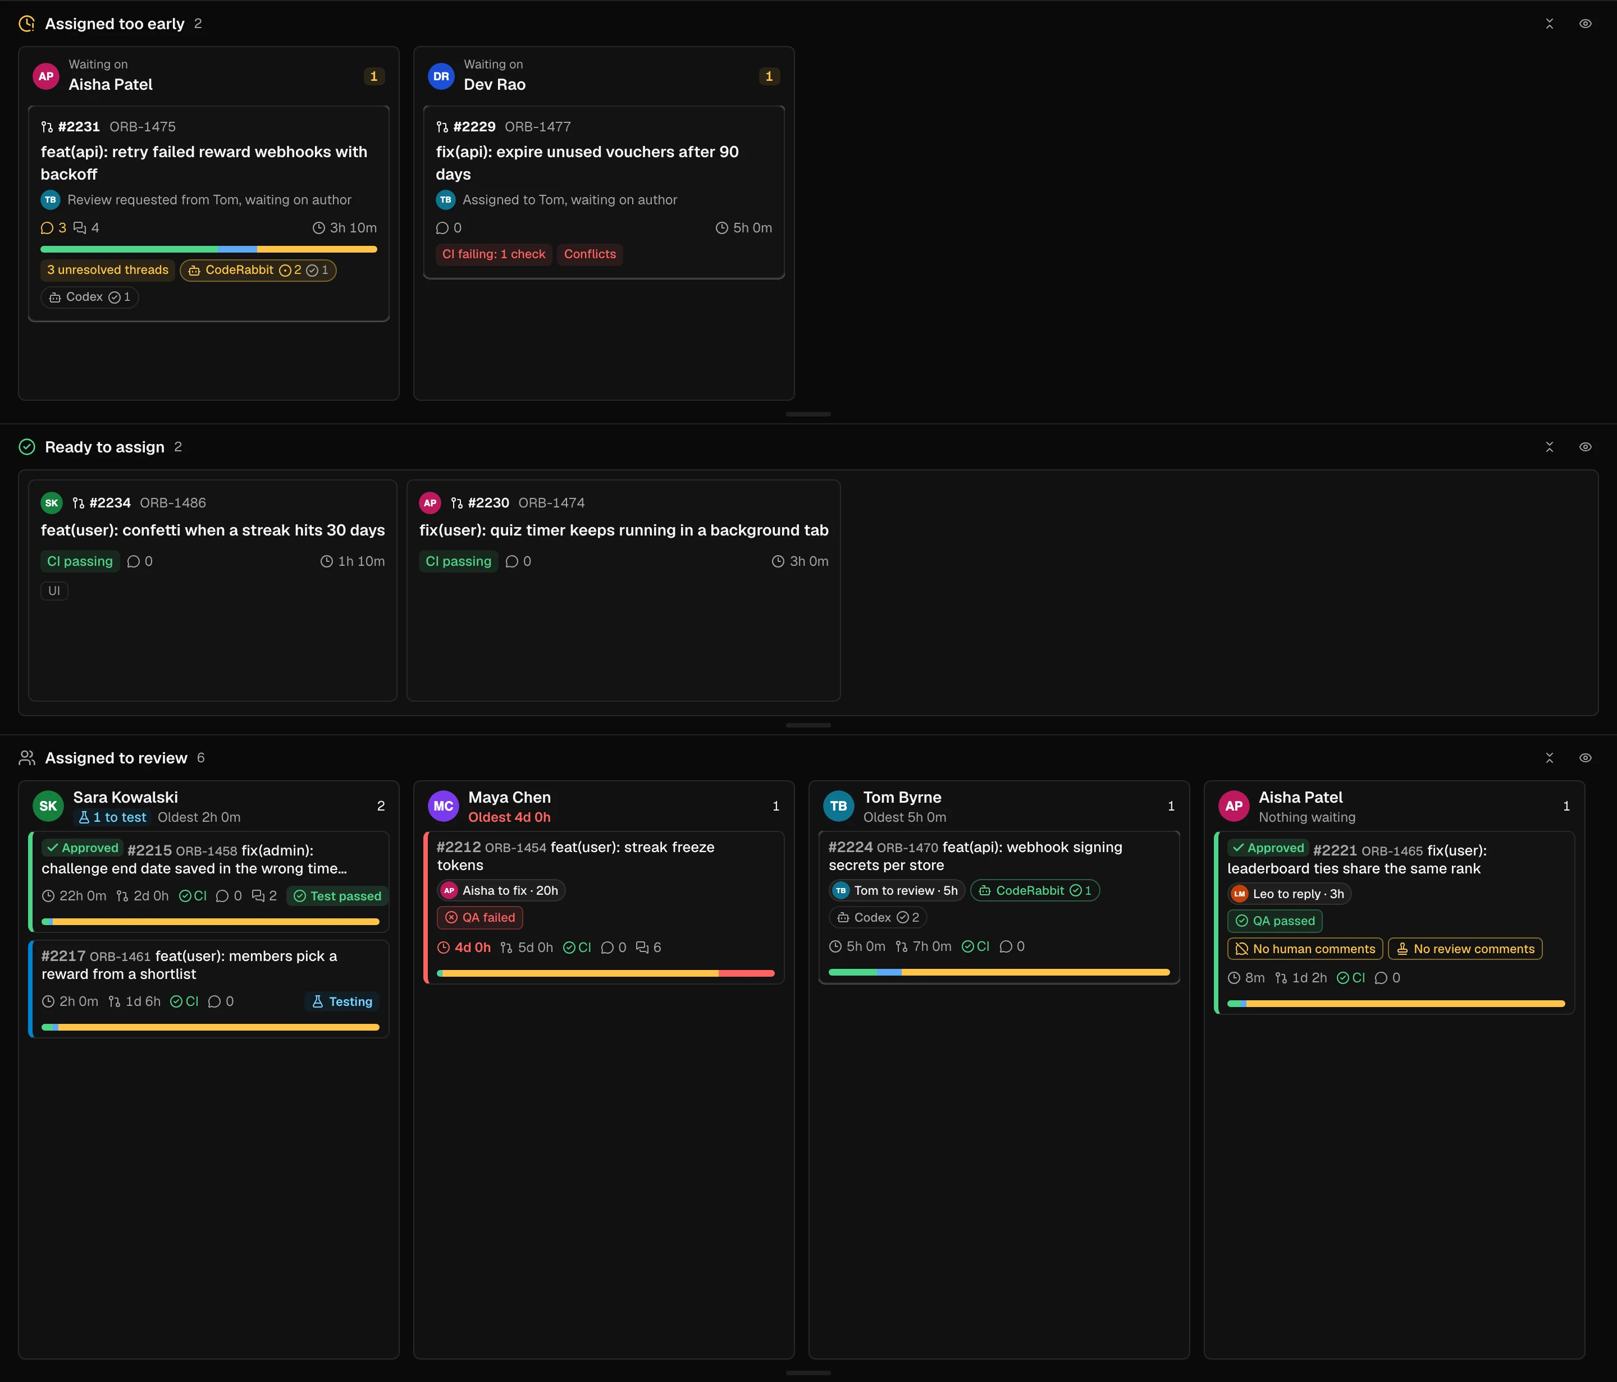Click the No human comments badge
1617x1382 pixels.
pyautogui.click(x=1305, y=949)
